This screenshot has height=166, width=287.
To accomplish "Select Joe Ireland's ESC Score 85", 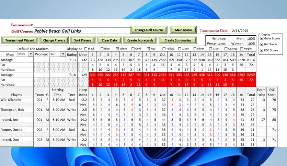I will (x=272, y=120).
